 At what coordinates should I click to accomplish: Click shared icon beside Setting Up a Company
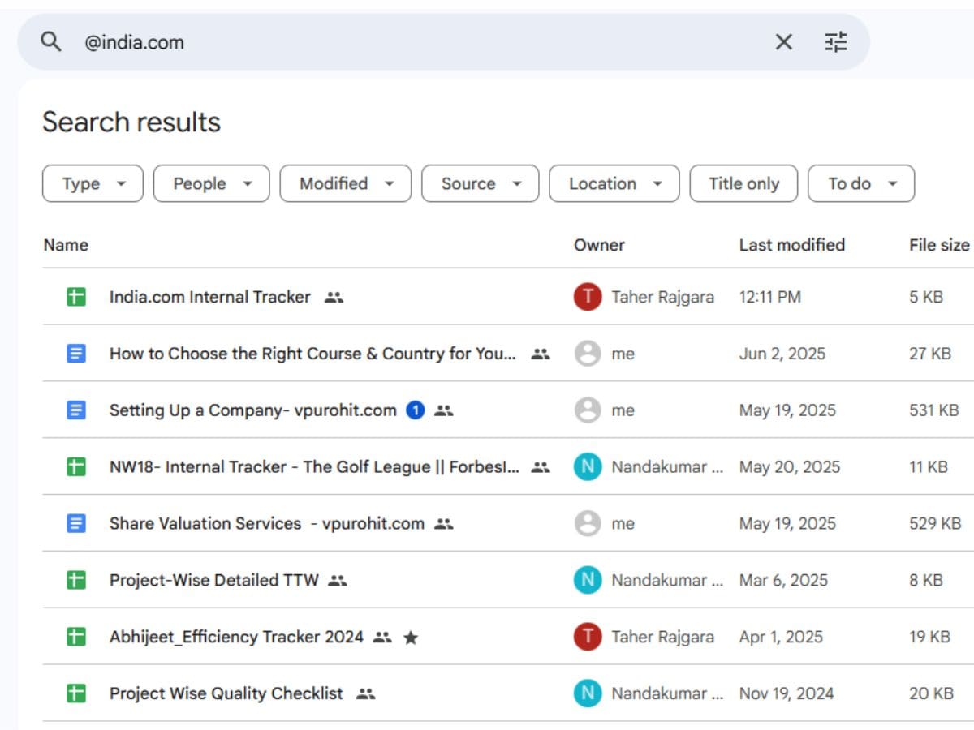(443, 411)
